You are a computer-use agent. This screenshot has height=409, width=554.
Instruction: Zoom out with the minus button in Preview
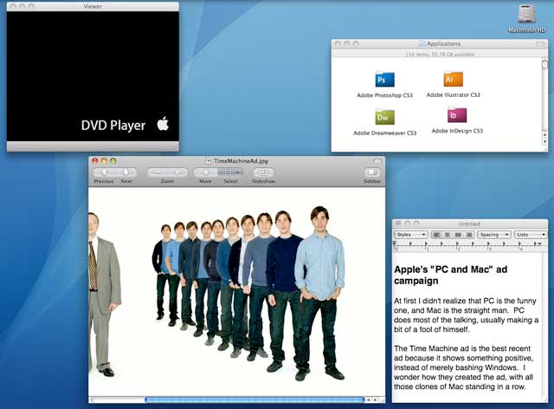pos(158,172)
